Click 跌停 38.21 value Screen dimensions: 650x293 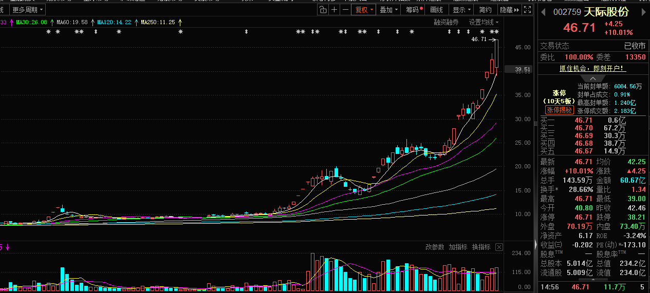click(x=637, y=217)
